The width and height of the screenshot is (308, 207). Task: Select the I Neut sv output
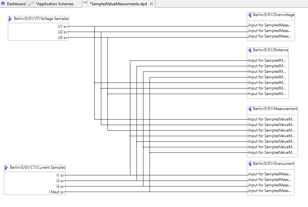[57, 192]
